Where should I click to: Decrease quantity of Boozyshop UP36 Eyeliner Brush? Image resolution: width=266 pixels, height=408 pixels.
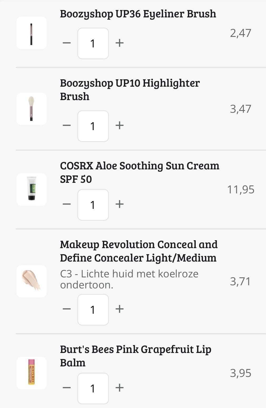click(67, 43)
